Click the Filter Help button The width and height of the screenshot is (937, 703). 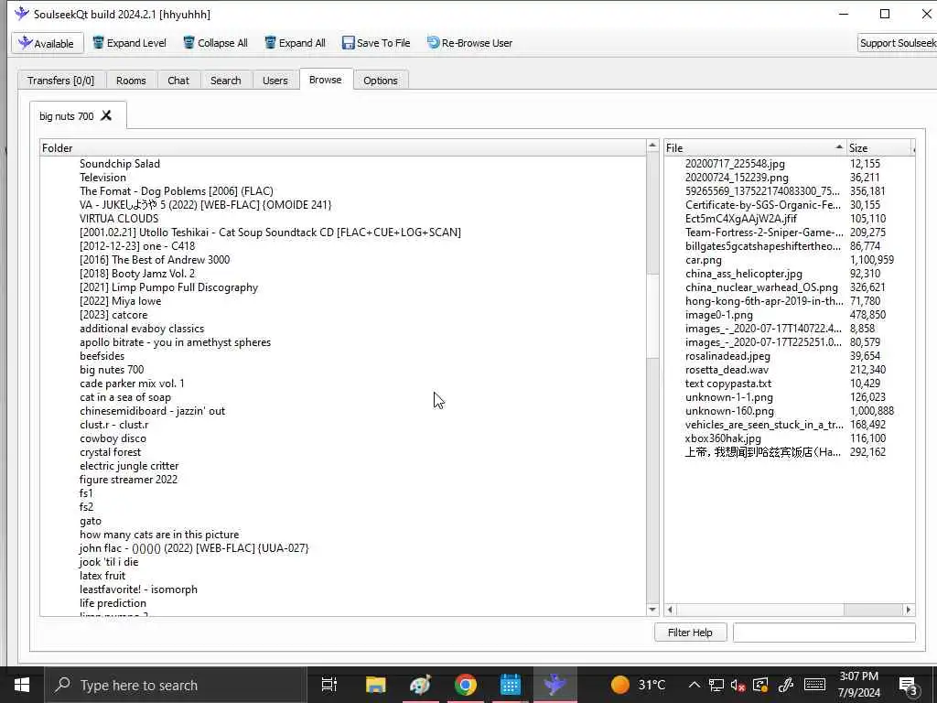click(690, 633)
